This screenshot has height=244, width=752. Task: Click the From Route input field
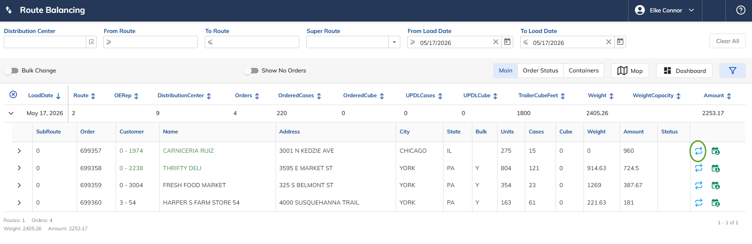pos(151,42)
